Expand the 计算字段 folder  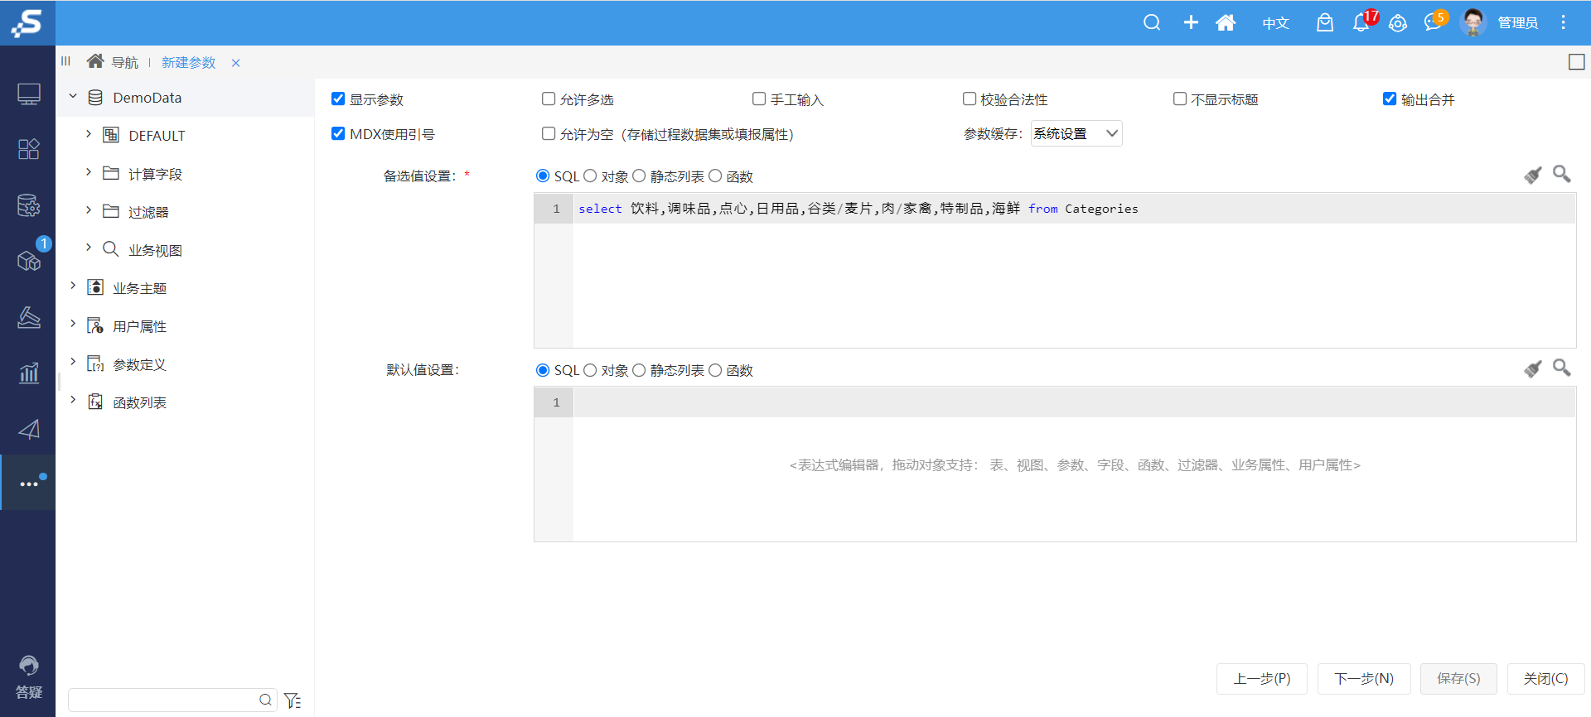pos(89,171)
